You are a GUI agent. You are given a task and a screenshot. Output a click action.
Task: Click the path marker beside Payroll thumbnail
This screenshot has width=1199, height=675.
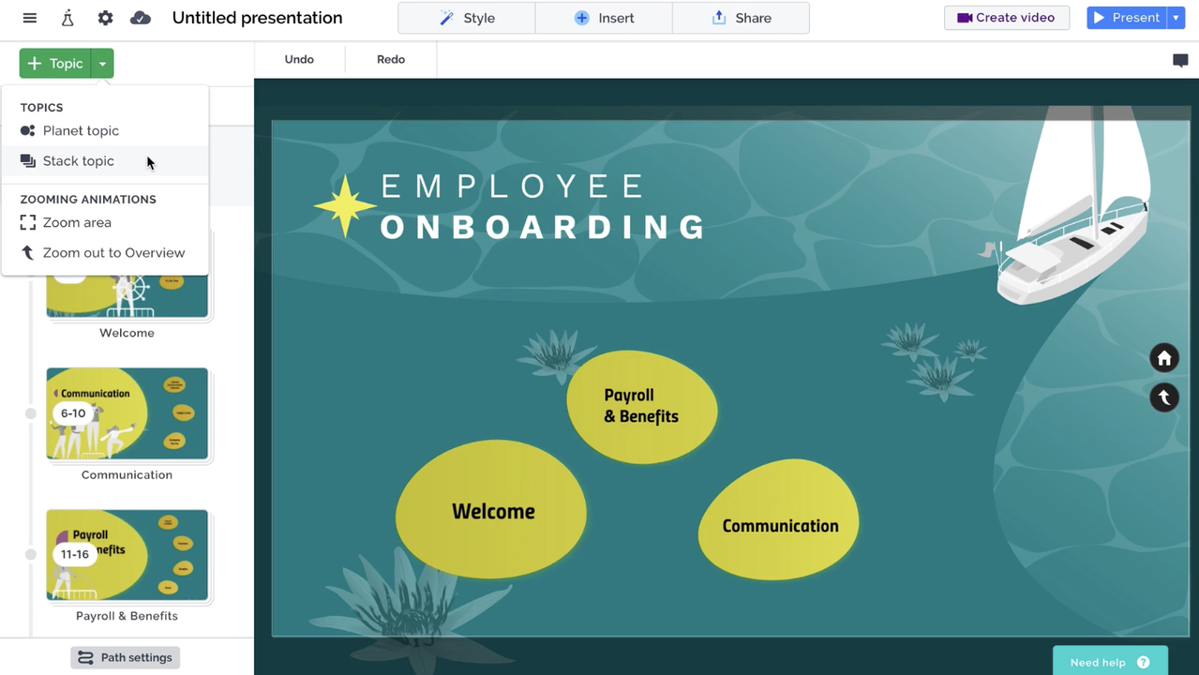[x=31, y=555]
